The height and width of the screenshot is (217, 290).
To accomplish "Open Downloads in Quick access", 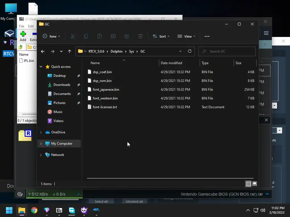I will (x=62, y=85).
